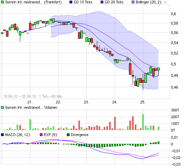Image resolution: width=184 pixels, height=167 pixels.
Task: Click the 300T volume axis label
Action: point(175,110)
